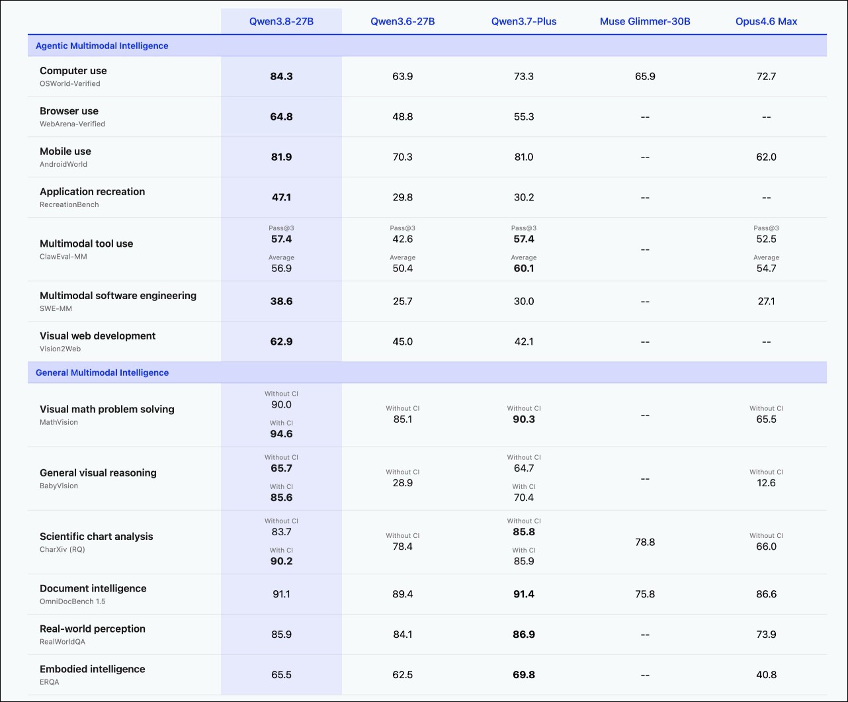Click the OSWorld-Verified benchmark name
The width and height of the screenshot is (848, 702).
click(x=70, y=84)
